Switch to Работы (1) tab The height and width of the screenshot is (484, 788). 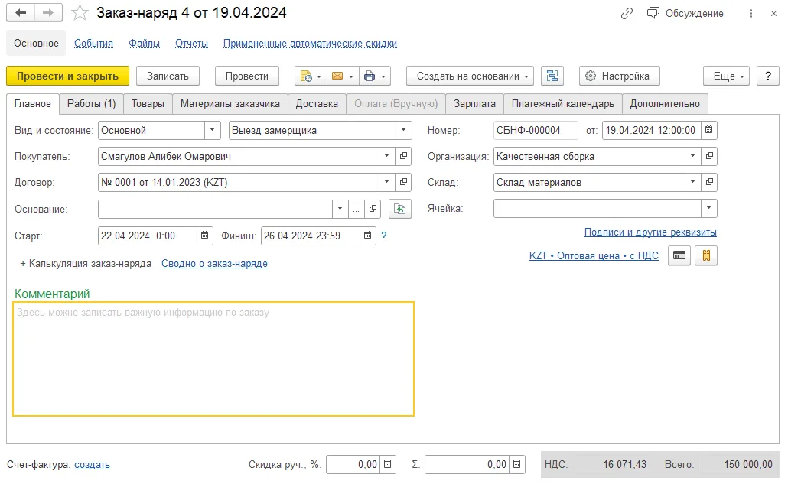coord(92,104)
